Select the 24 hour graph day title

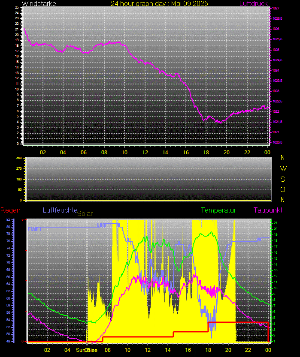[x=159, y=3]
